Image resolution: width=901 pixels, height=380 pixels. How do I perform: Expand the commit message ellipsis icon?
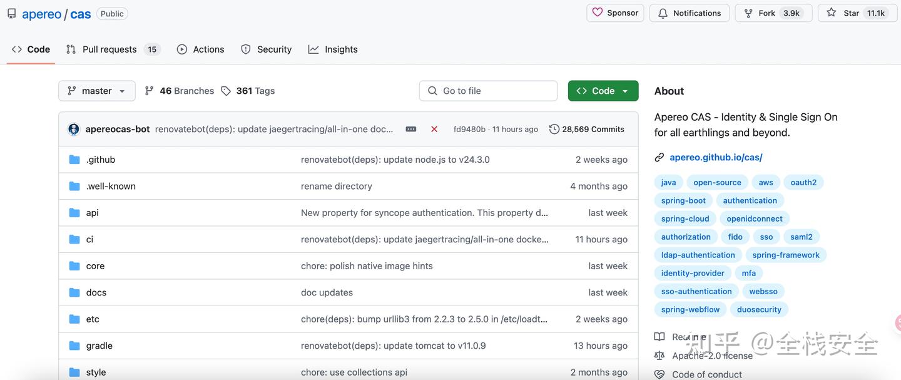point(411,129)
